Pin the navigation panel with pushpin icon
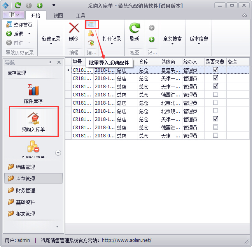 click(x=50, y=62)
